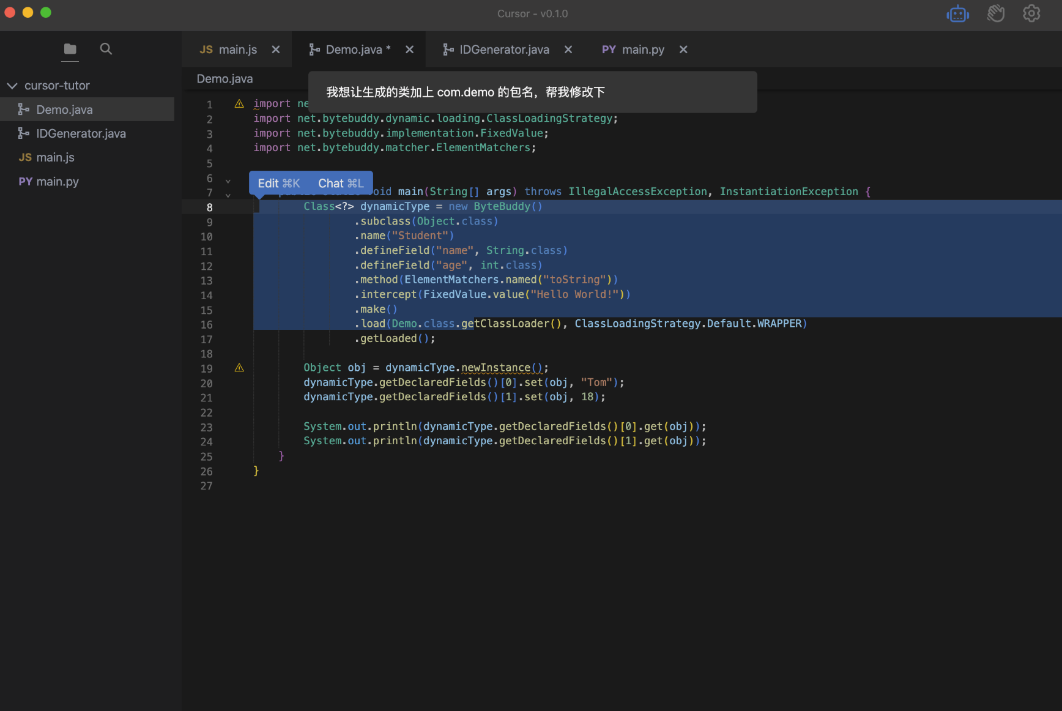The width and height of the screenshot is (1062, 711).
Task: Click the macOS yellow minimize button
Action: point(28,12)
